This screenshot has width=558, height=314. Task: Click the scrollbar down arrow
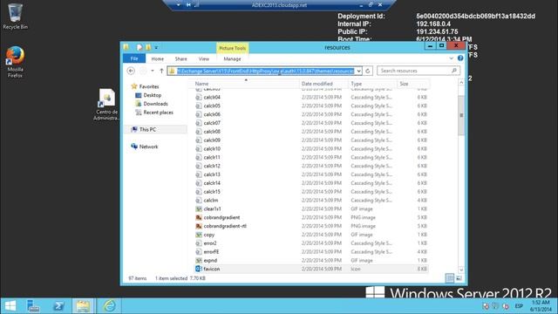click(x=461, y=270)
